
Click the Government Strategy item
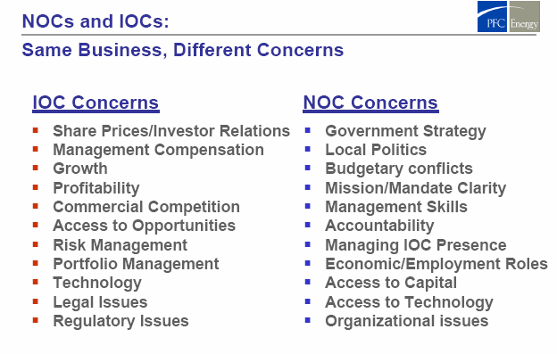pos(405,131)
